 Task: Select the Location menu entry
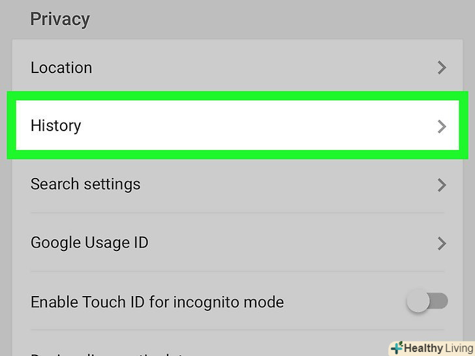(61, 67)
